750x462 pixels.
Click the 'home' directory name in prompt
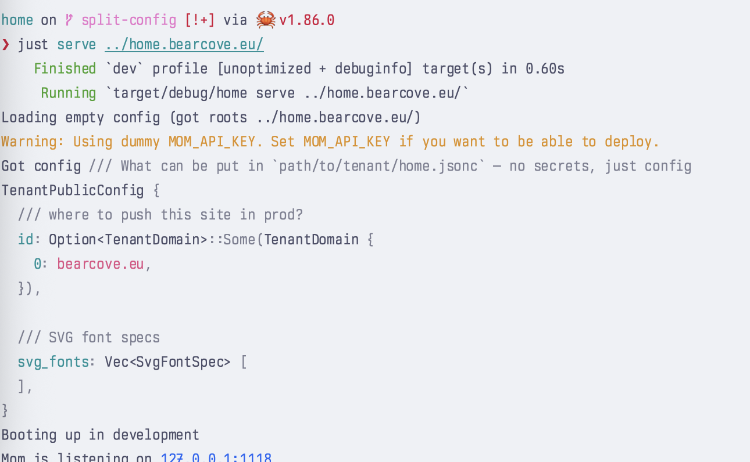coord(17,20)
